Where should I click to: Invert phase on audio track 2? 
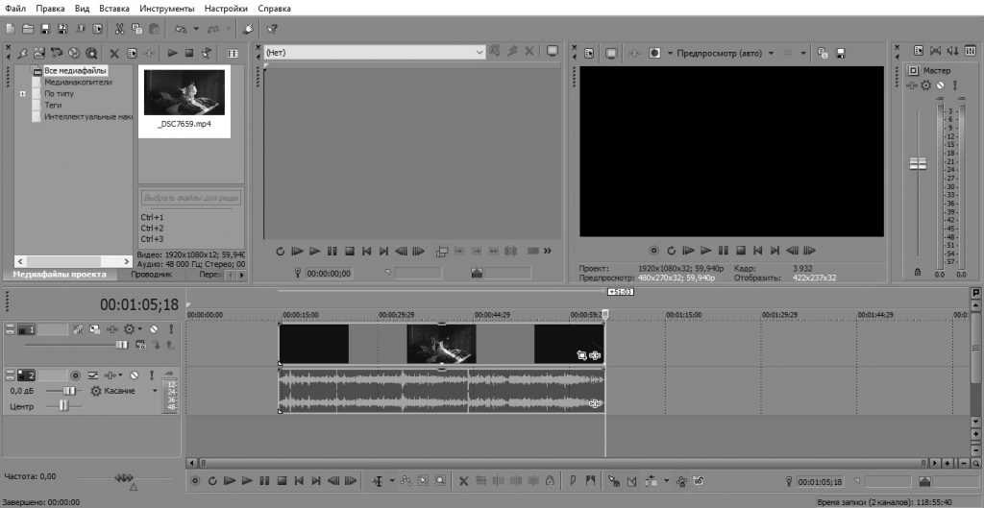coord(93,375)
